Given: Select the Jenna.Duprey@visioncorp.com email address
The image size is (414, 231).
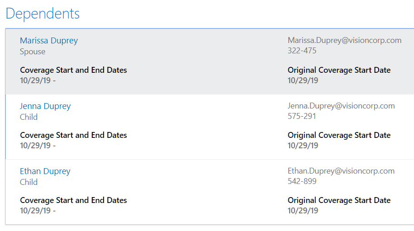Looking at the screenshot, I should coord(341,106).
